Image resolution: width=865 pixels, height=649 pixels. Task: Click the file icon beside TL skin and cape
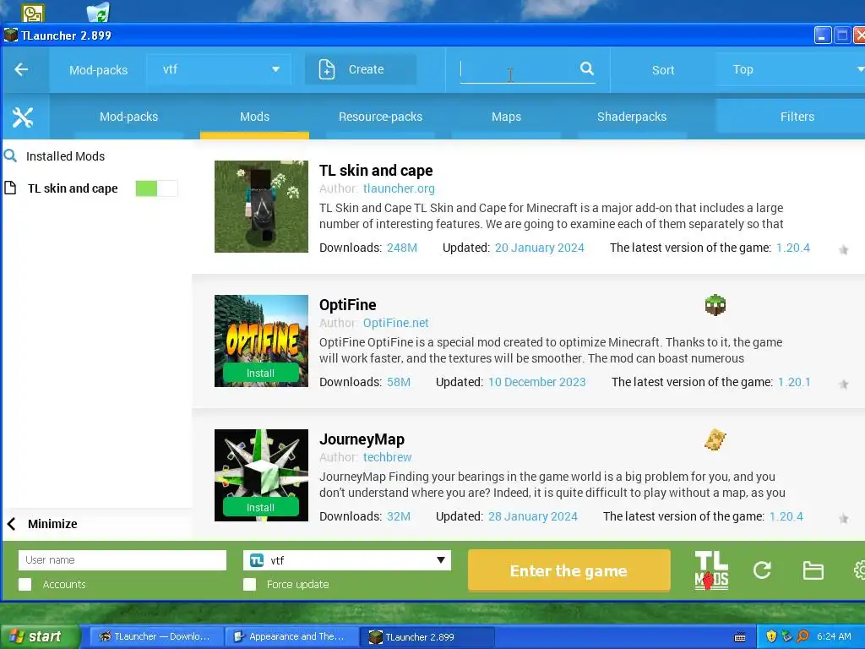pyautogui.click(x=10, y=188)
